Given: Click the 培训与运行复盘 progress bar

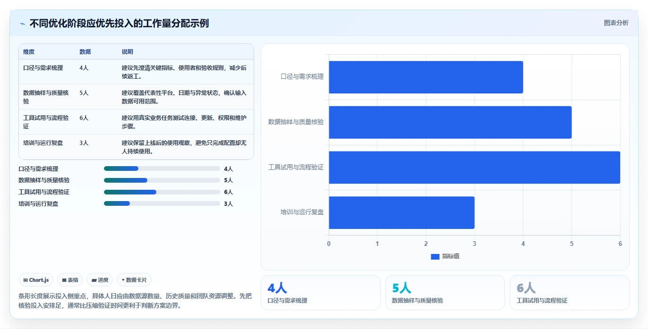Looking at the screenshot, I should (x=162, y=203).
